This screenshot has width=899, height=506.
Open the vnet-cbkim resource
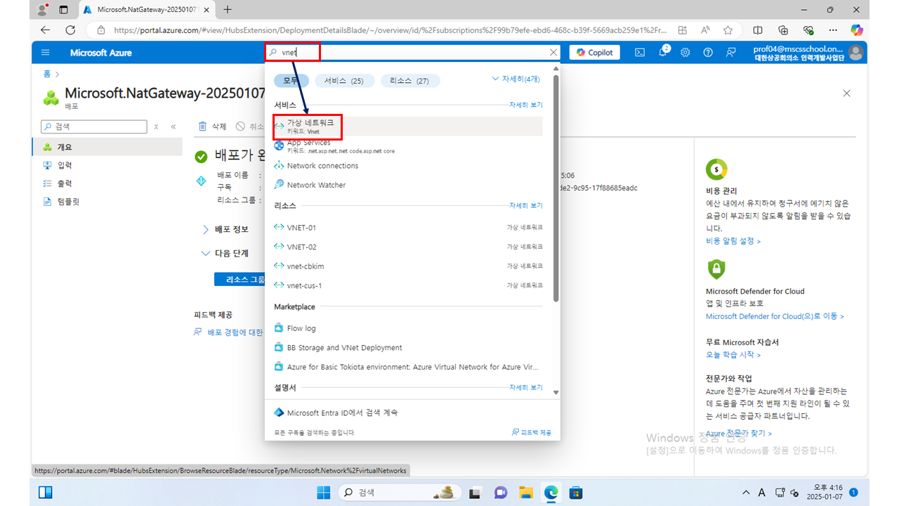click(408, 266)
